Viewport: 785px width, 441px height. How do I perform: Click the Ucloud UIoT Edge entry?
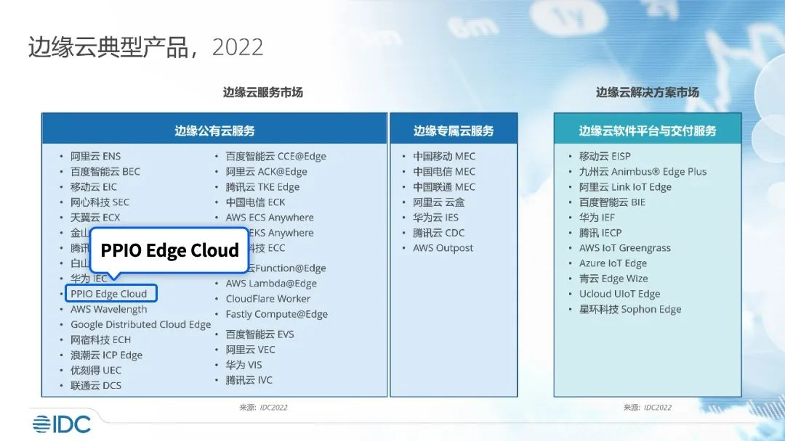620,294
